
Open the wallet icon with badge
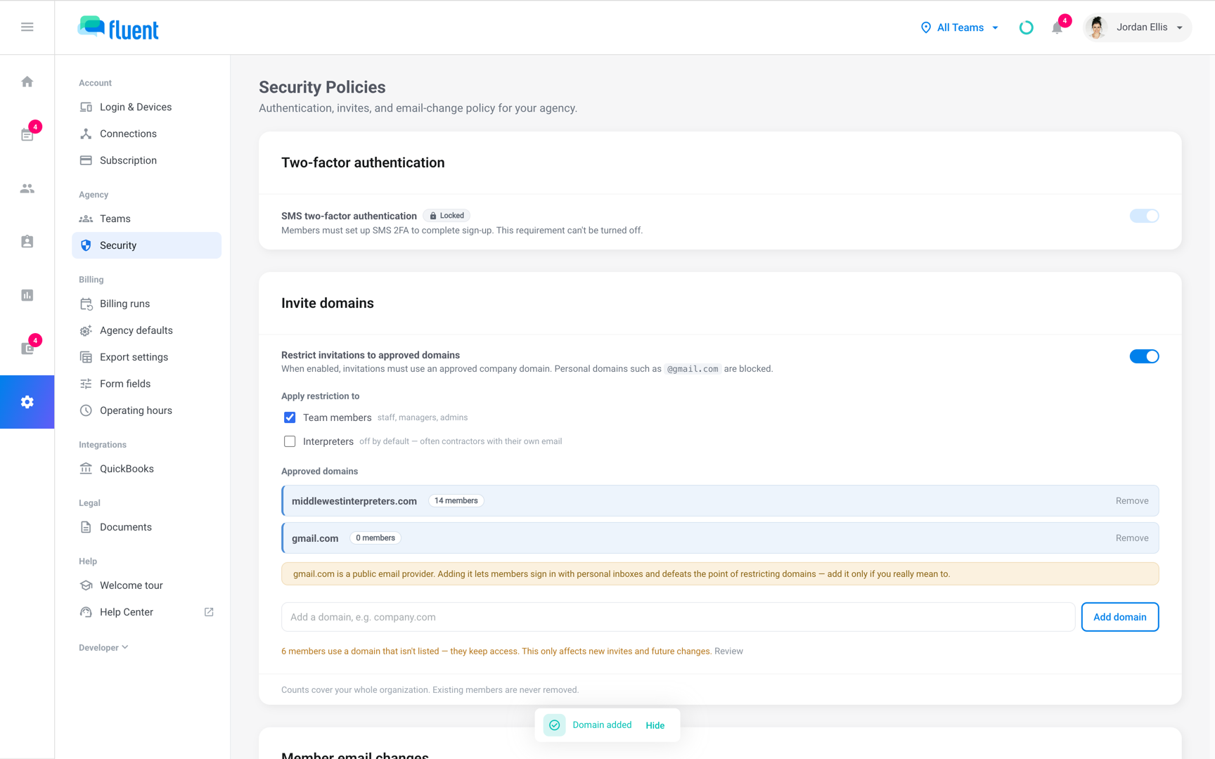coord(27,349)
